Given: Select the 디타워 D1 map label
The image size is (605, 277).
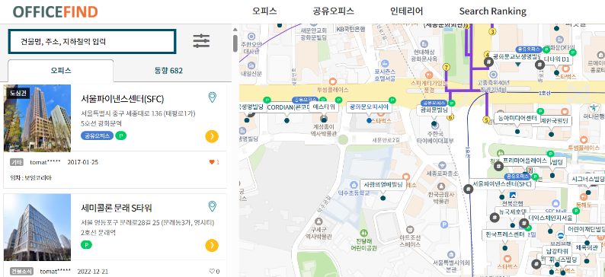Looking at the screenshot, I should [x=556, y=59].
